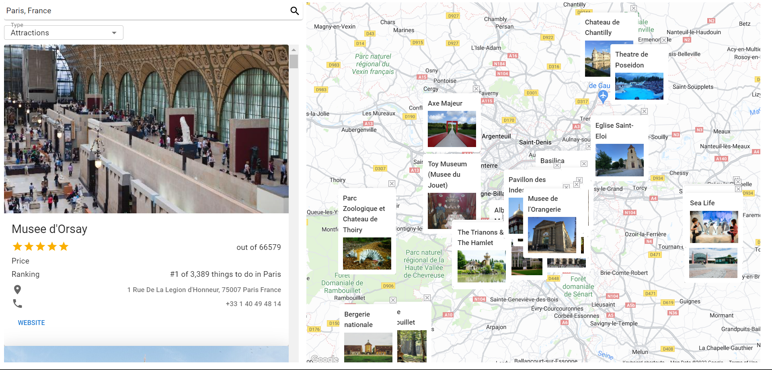
Task: Click the Pontoise map label
Action: pyautogui.click(x=445, y=81)
